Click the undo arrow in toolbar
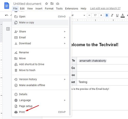The width and height of the screenshot is (128, 119). point(7,15)
